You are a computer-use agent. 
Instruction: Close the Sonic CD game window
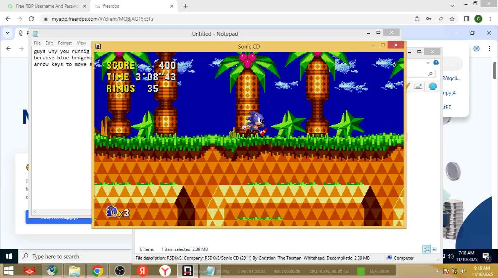[x=396, y=45]
